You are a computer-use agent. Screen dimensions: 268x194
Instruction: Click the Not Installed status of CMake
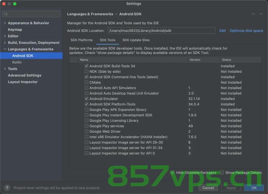point(231,82)
